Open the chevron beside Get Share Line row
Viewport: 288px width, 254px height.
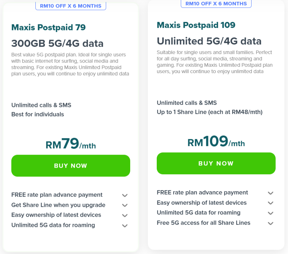[x=125, y=205]
